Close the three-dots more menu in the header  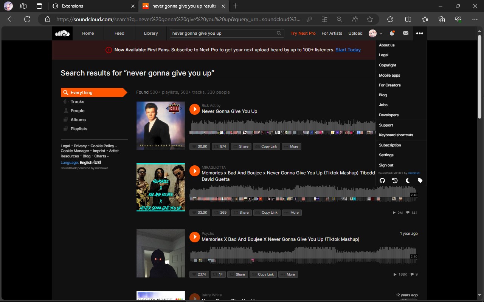420,33
